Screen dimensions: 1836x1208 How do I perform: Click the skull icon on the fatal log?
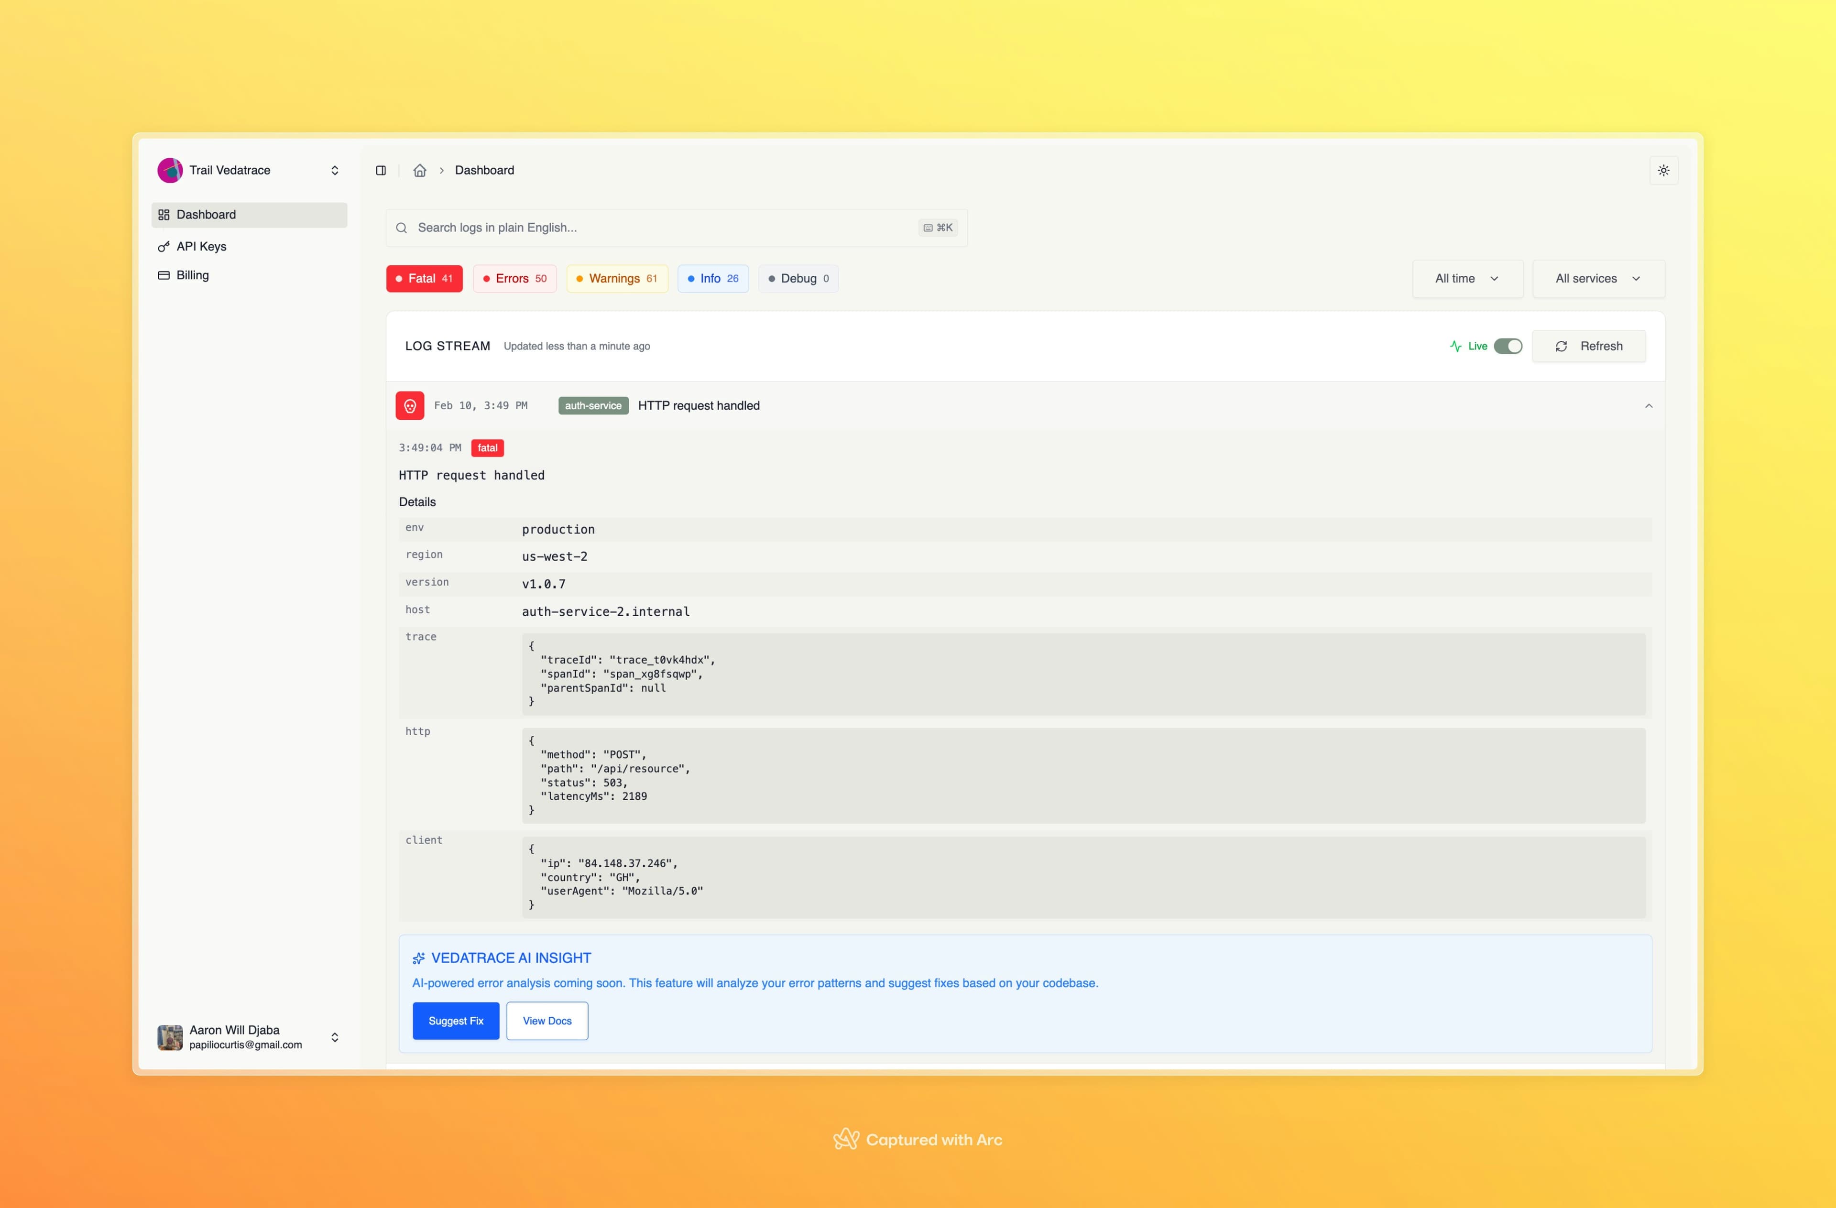pos(410,405)
